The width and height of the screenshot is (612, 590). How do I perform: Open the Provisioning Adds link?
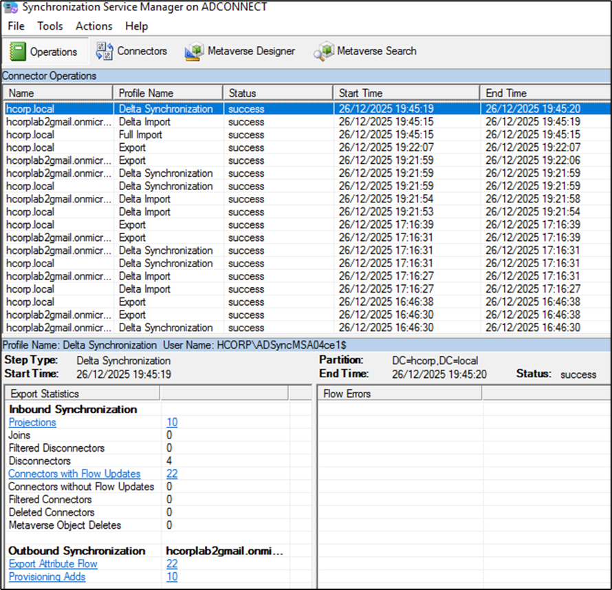coord(47,577)
